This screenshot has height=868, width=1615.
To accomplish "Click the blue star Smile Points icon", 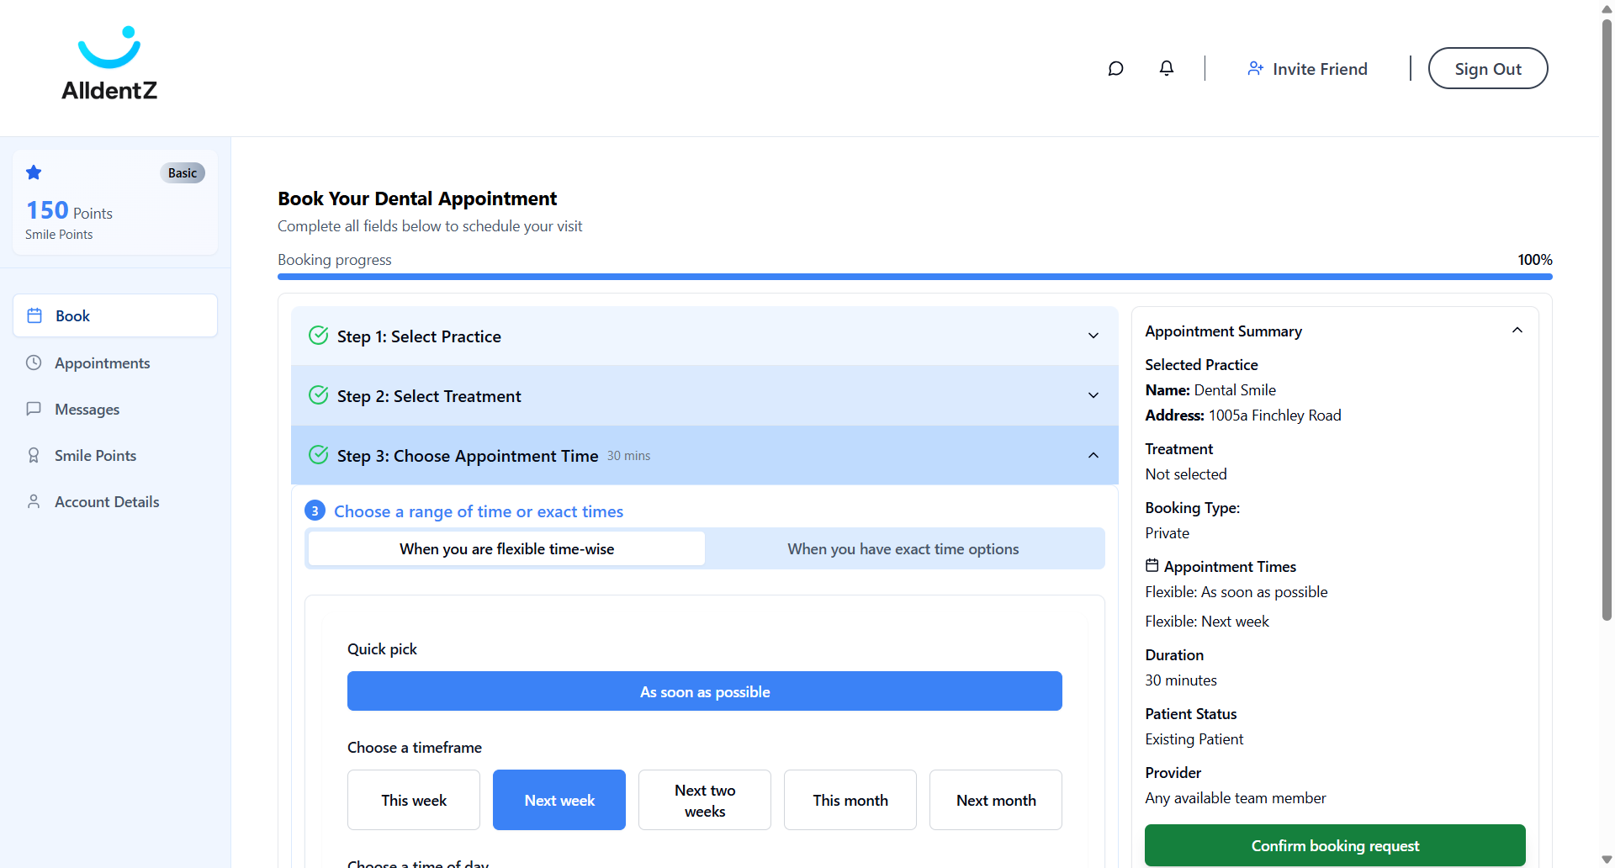I will tap(34, 172).
